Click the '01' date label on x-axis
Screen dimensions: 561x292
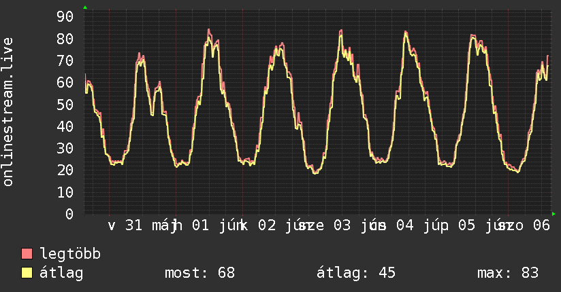click(200, 225)
